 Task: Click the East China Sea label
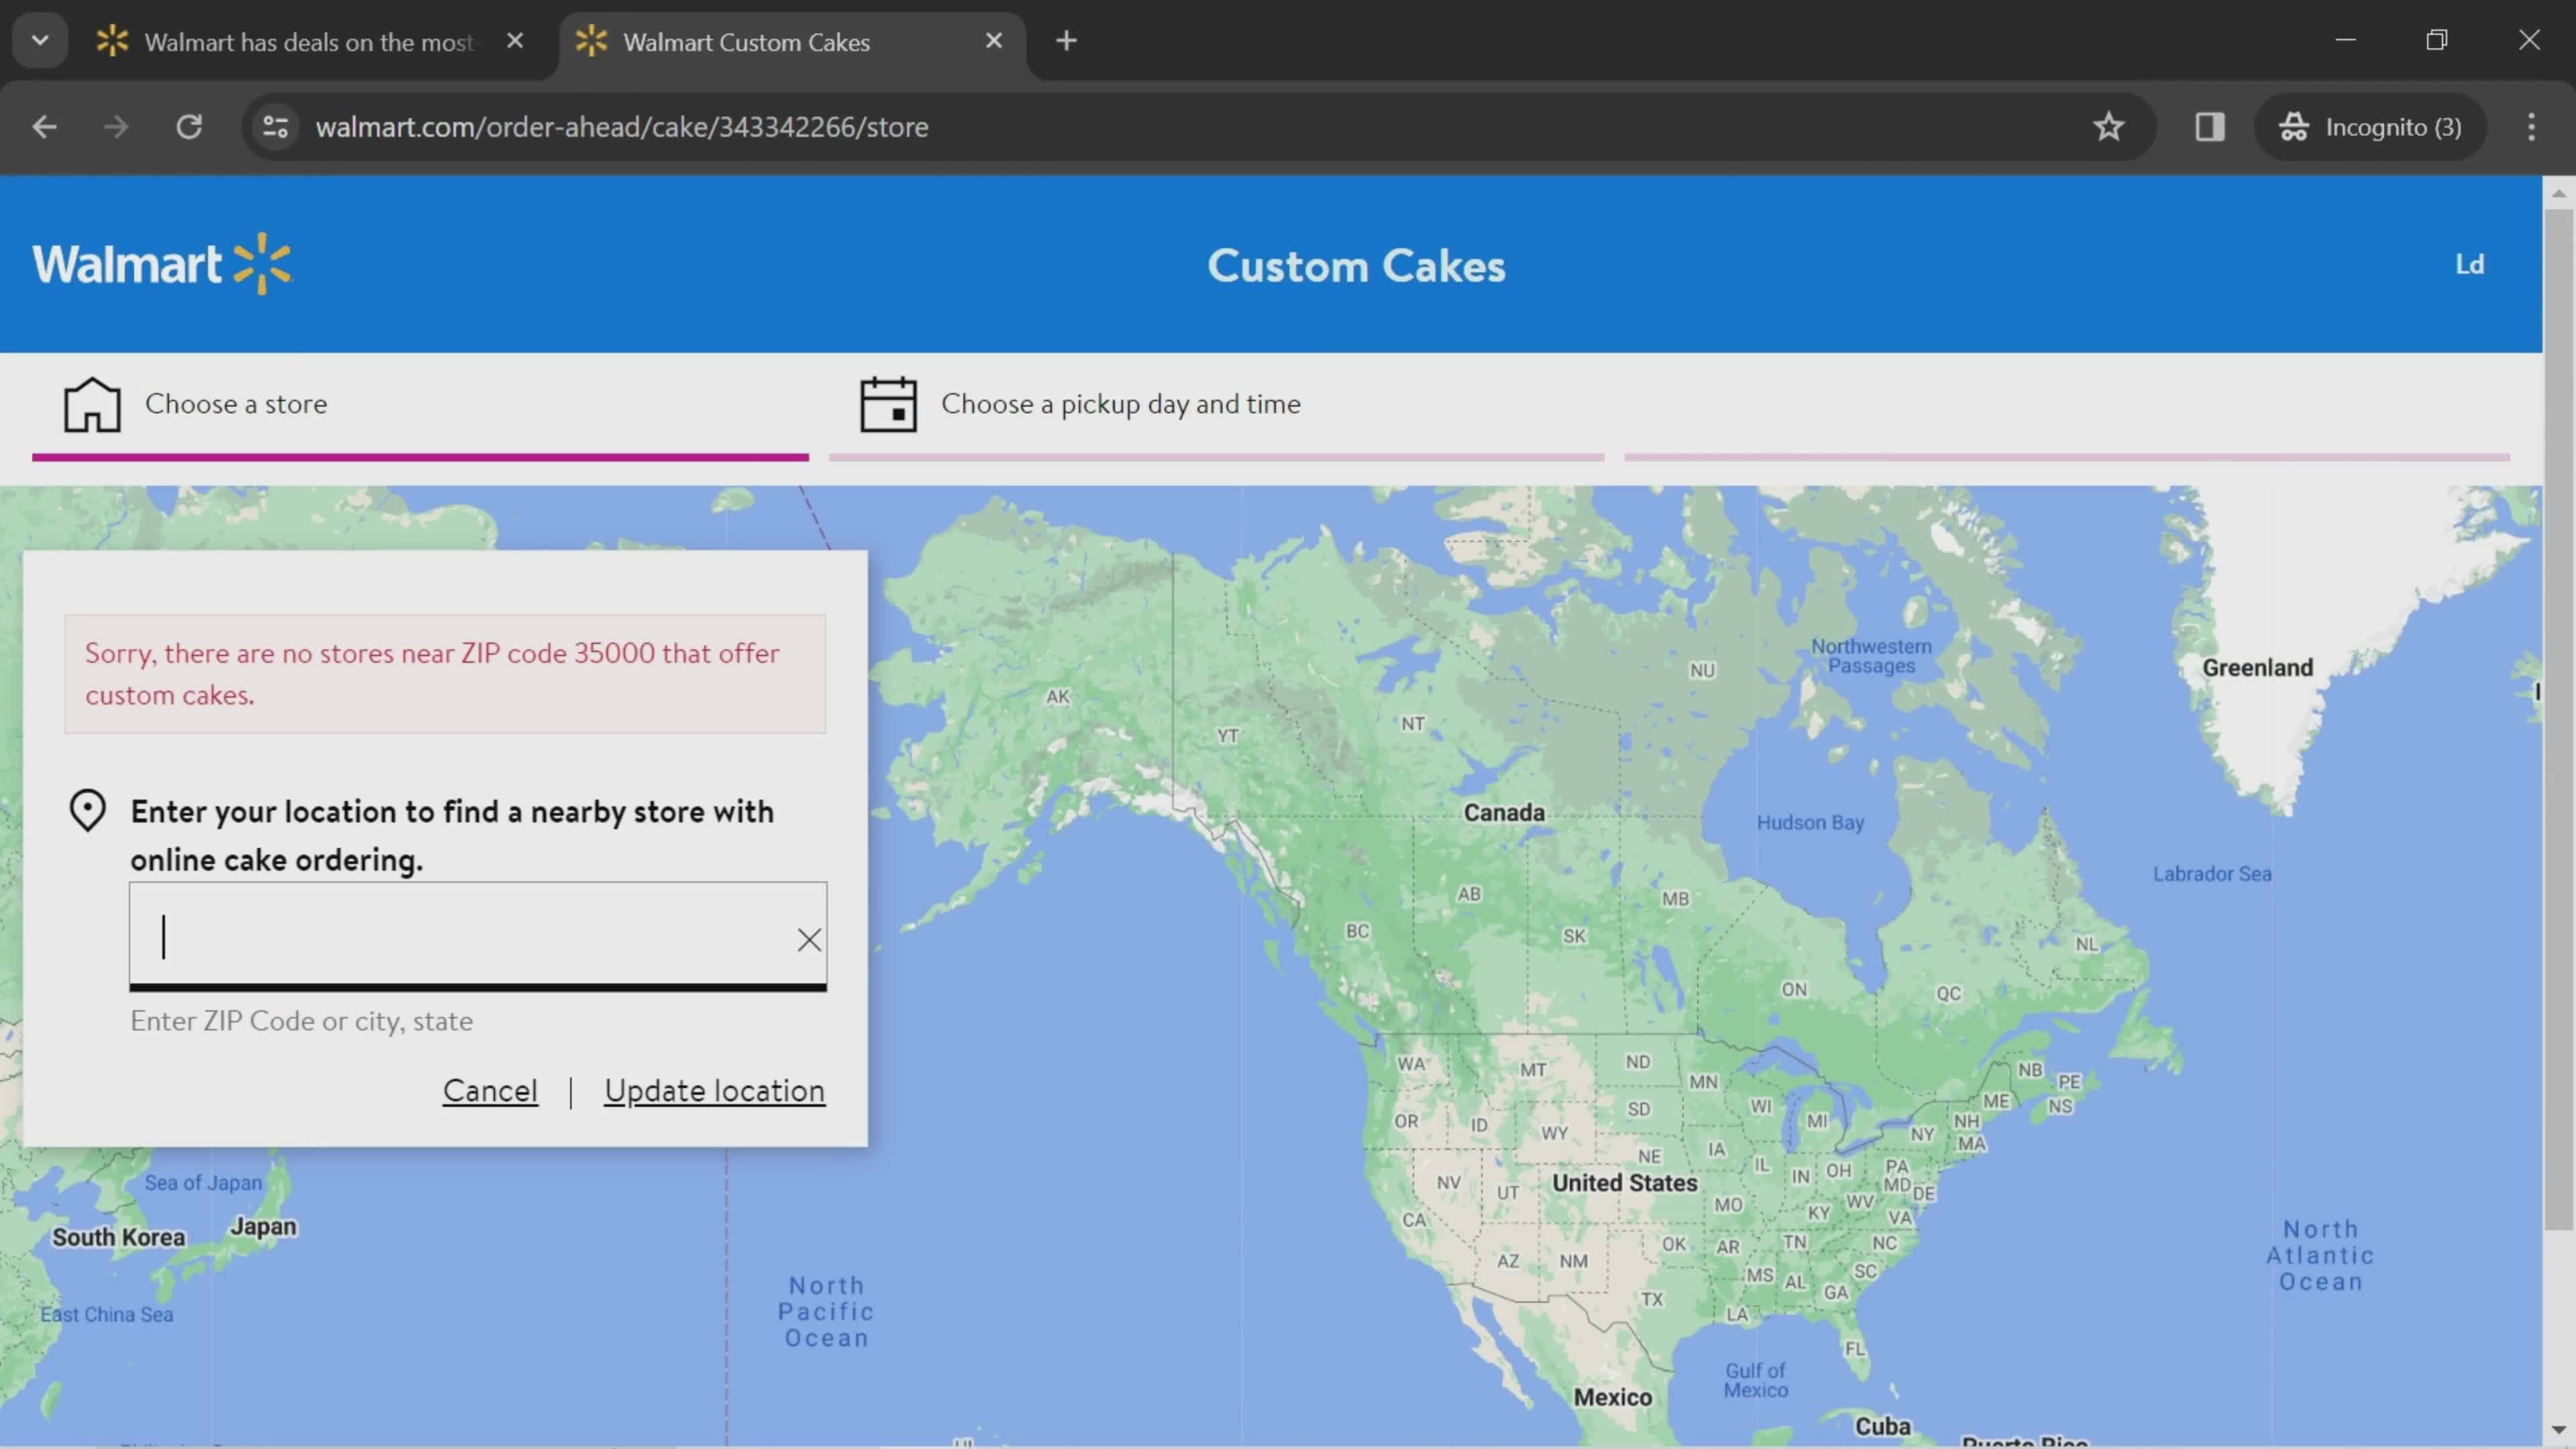106,1314
